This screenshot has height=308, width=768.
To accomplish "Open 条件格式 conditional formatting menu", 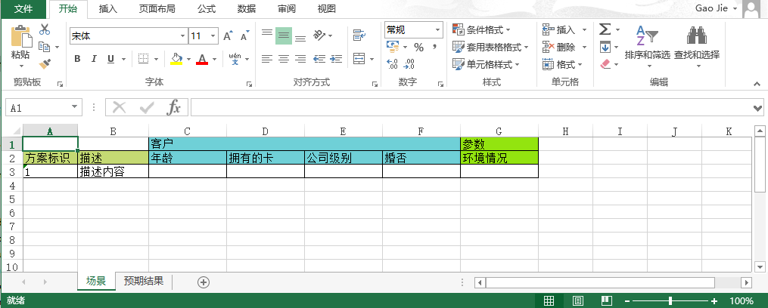I will click(481, 29).
